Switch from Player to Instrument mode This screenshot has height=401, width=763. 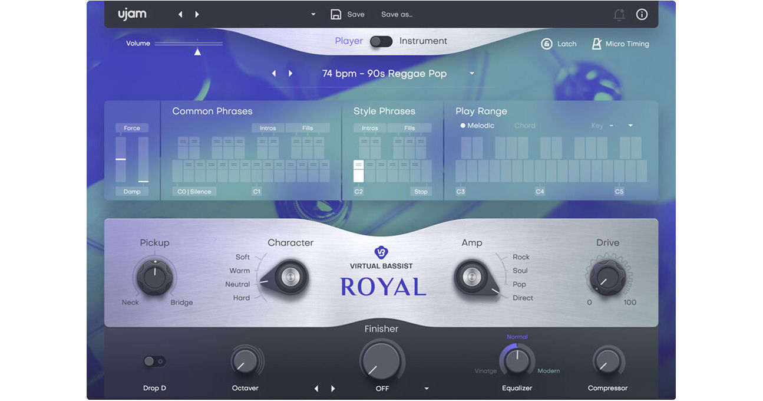381,41
